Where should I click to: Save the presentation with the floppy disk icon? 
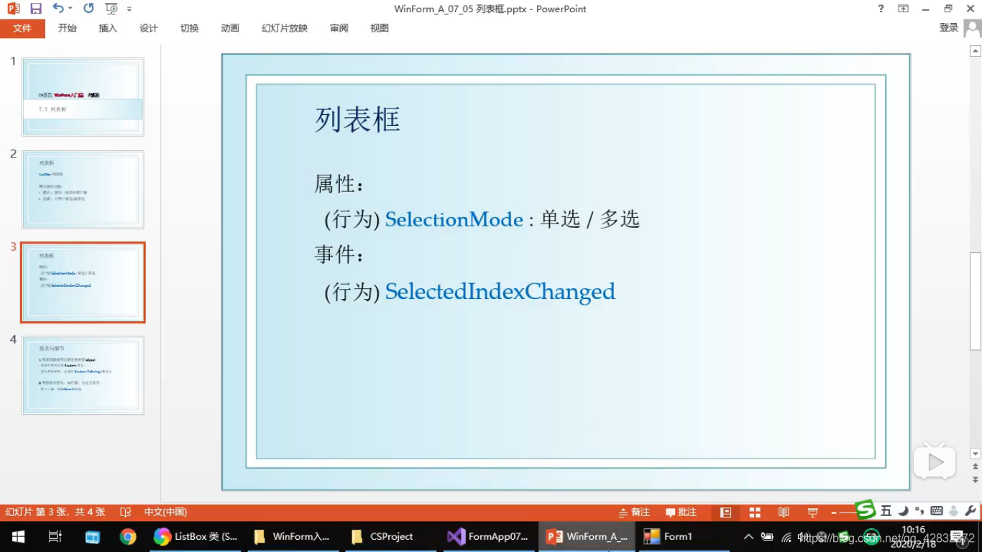point(36,9)
